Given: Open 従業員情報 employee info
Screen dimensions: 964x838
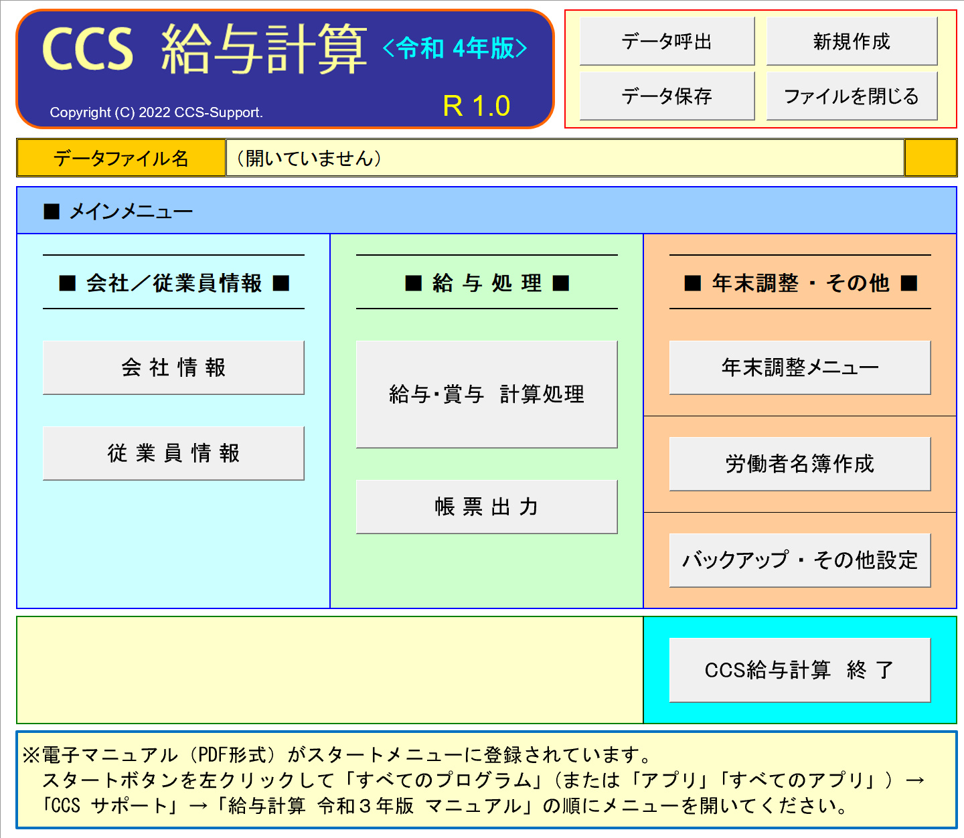Looking at the screenshot, I should [x=173, y=453].
